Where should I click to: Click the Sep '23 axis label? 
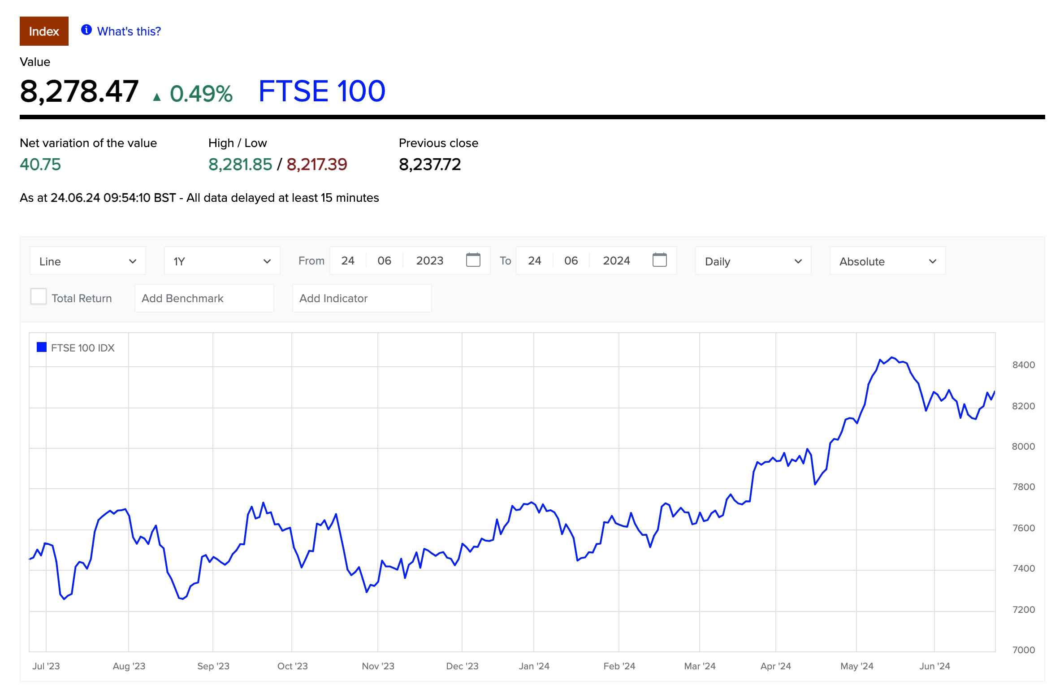213,666
